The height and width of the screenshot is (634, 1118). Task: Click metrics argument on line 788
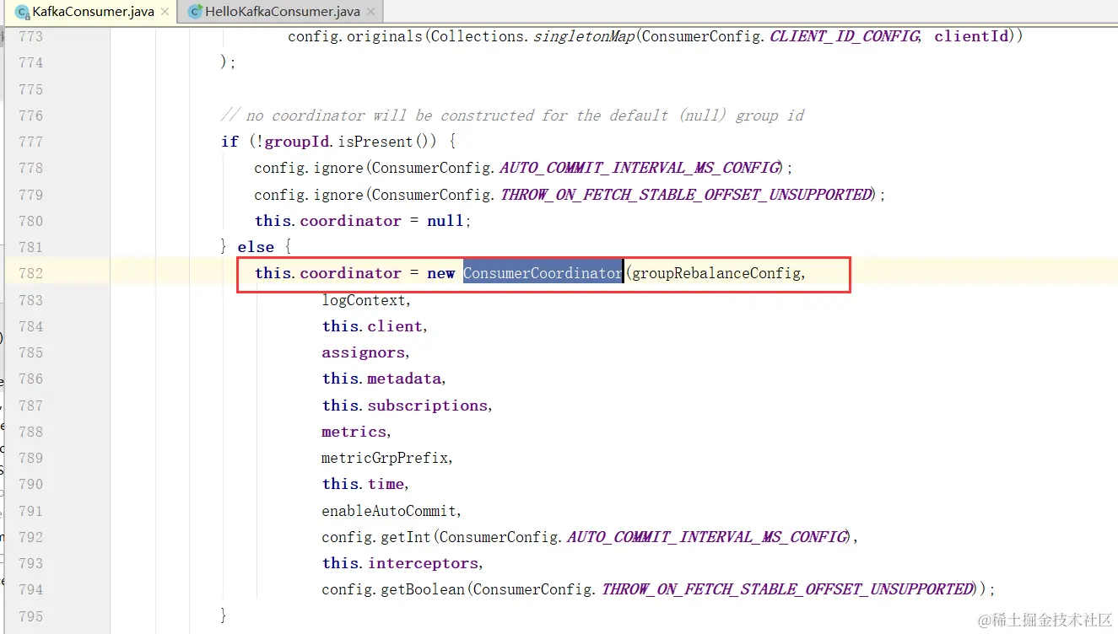click(353, 432)
